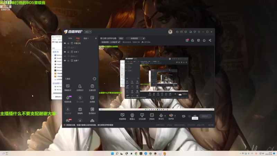Image resolution: width=277 pixels, height=156 pixels.
Task: Select the 不要动咧 source row
Action: tap(80, 43)
